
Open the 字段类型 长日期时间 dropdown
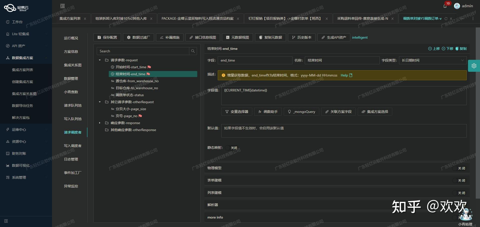(x=432, y=60)
